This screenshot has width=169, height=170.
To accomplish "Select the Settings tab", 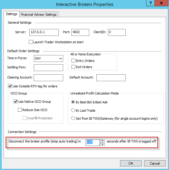I will (x=12, y=14).
